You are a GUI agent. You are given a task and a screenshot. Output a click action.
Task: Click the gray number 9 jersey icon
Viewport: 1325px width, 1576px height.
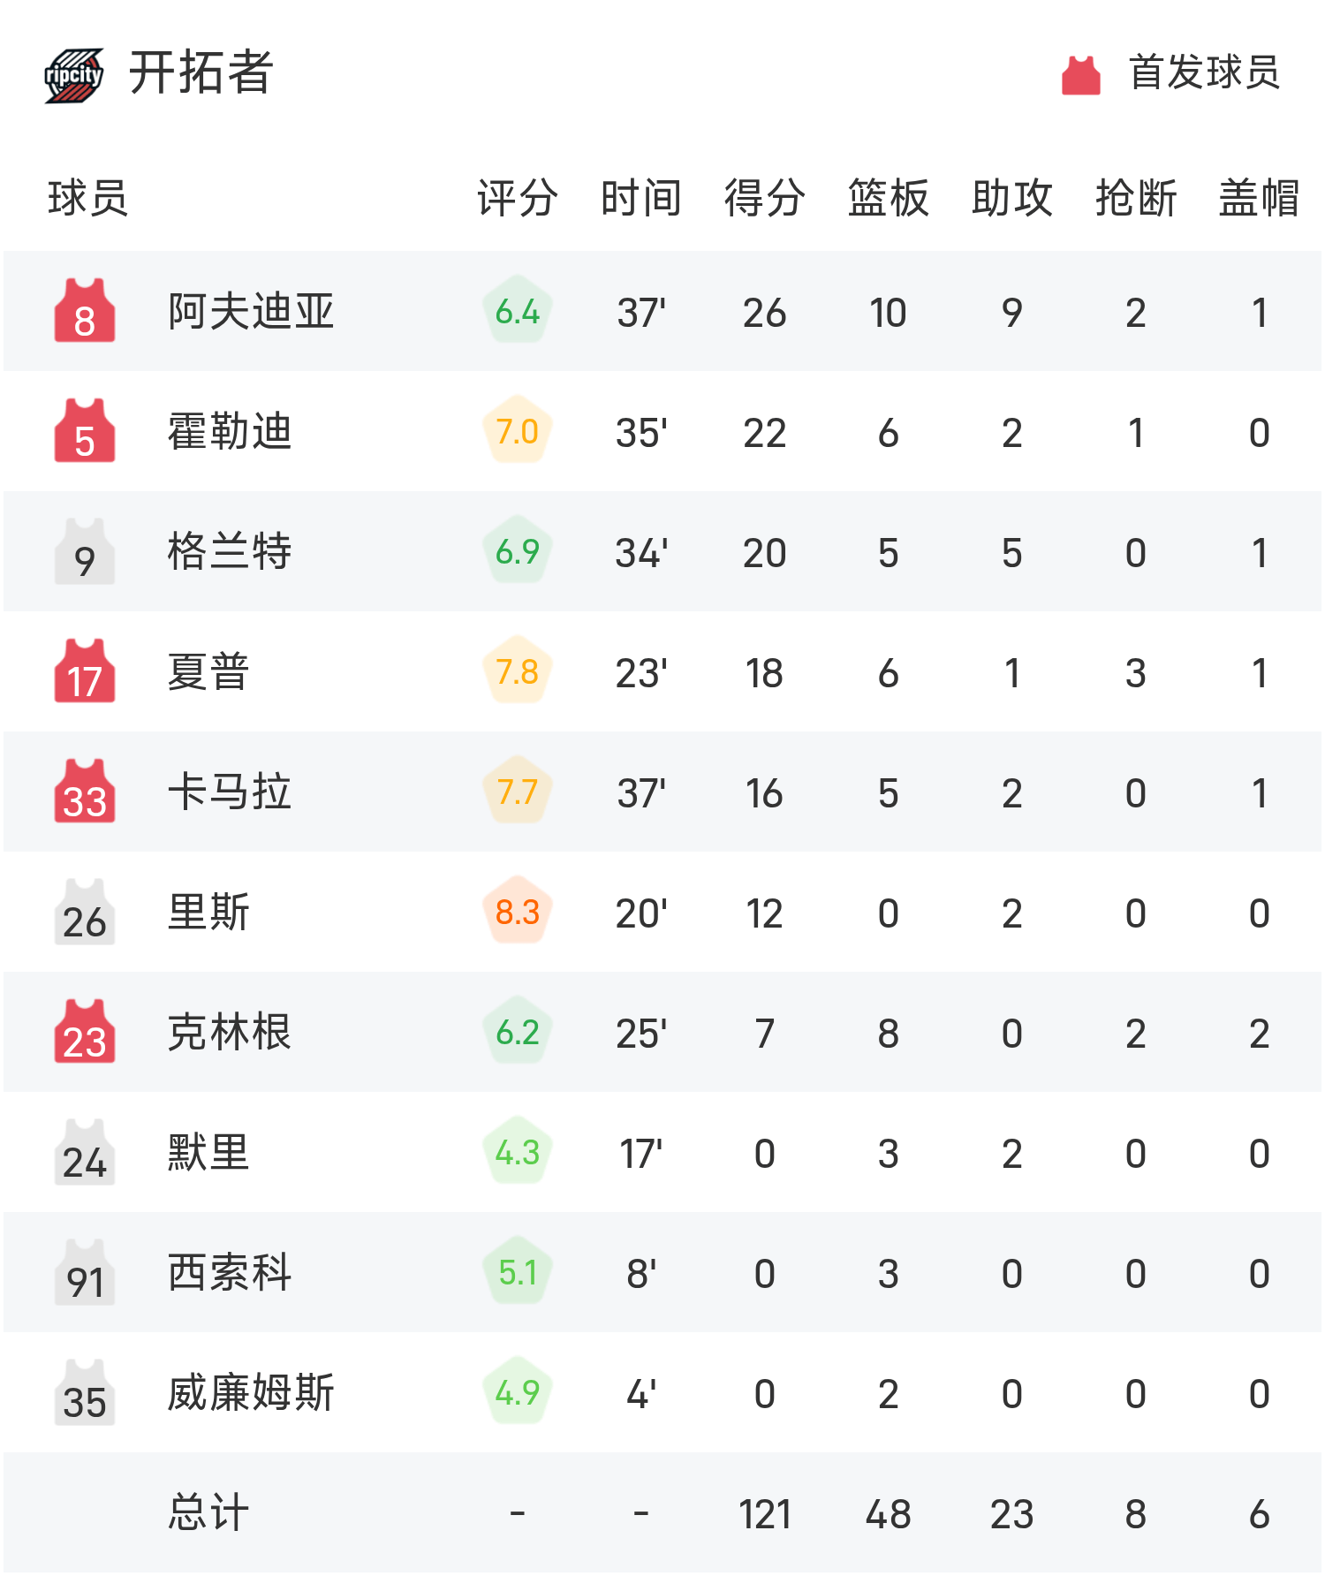tap(85, 551)
